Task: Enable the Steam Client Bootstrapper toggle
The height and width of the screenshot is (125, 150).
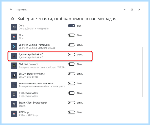Action: pyautogui.click(x=71, y=103)
